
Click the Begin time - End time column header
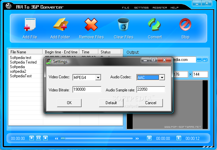click(x=61, y=52)
